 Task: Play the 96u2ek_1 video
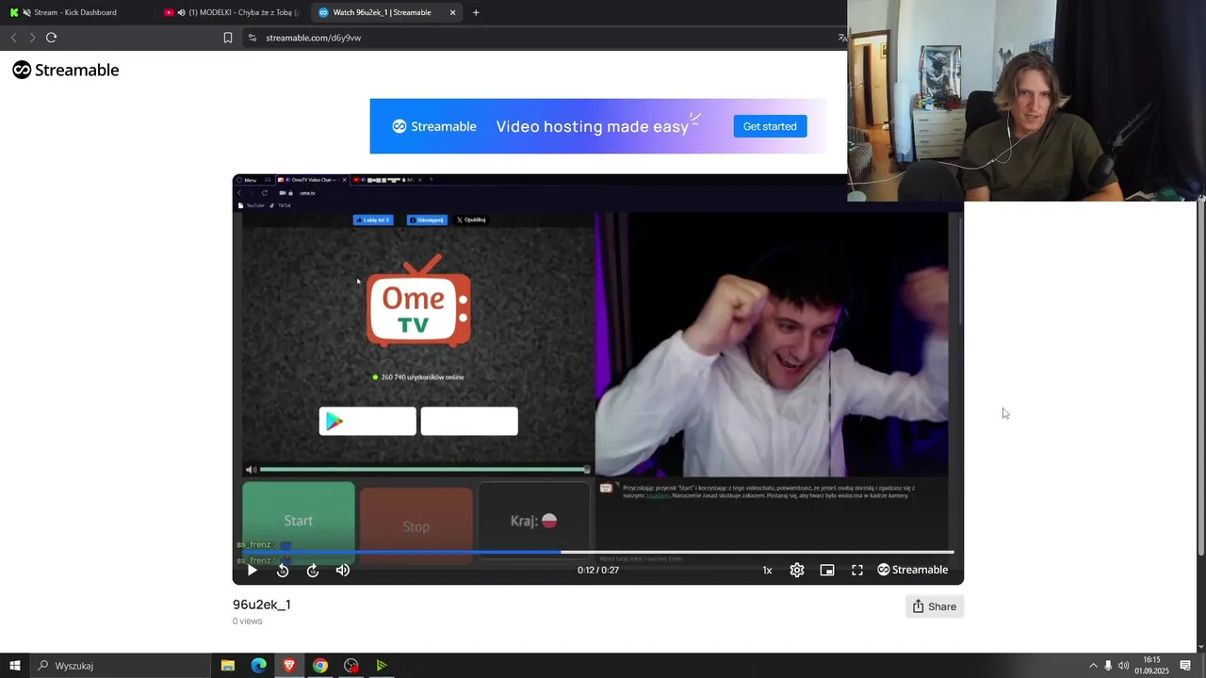click(252, 570)
